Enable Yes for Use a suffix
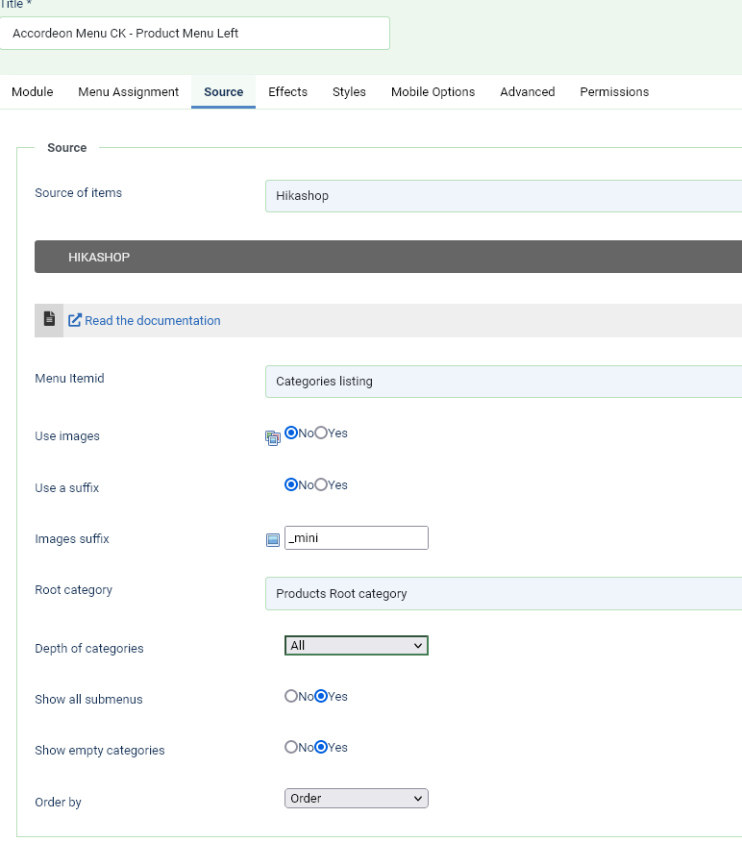Viewport: 742px width, 842px height. pyautogui.click(x=322, y=485)
